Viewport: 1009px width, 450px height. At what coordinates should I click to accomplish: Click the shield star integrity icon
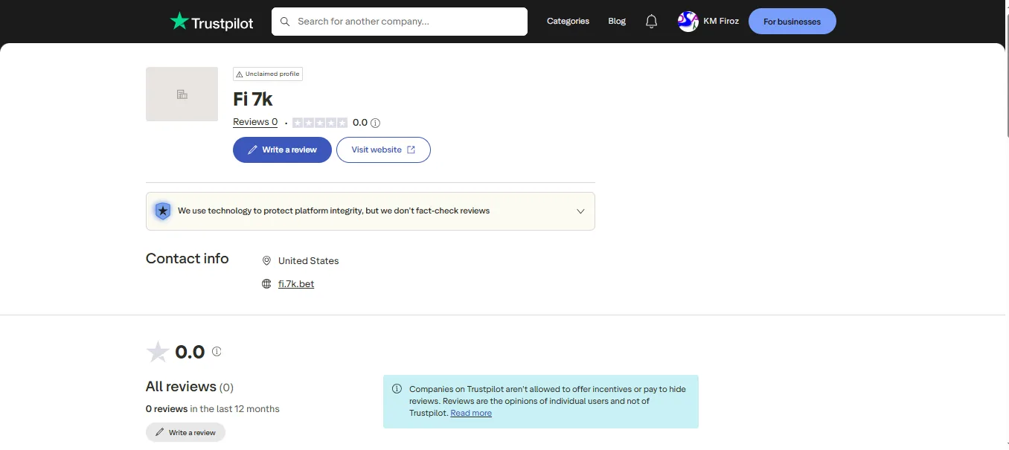162,211
